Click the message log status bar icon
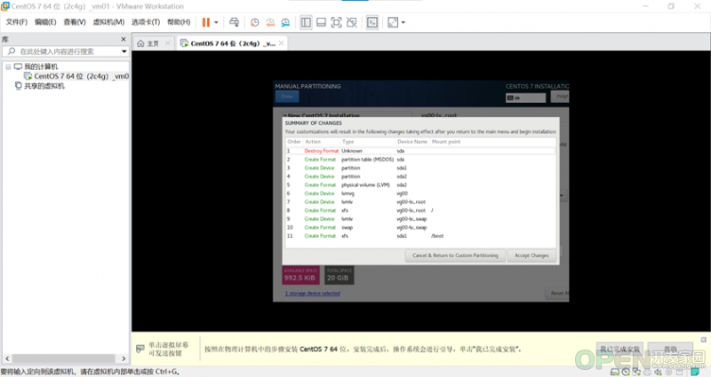711x377 pixels. (x=695, y=372)
